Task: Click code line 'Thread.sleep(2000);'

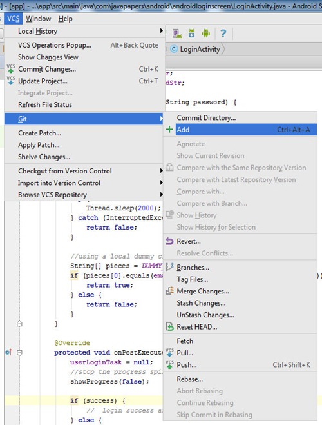Action: (124, 208)
